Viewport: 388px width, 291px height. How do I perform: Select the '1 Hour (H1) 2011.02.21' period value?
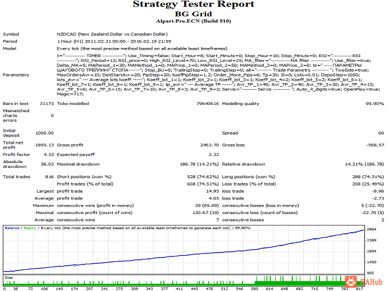pyautogui.click(x=114, y=41)
